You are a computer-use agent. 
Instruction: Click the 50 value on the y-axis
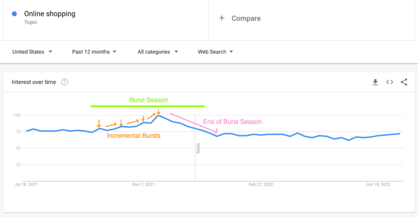[18, 148]
